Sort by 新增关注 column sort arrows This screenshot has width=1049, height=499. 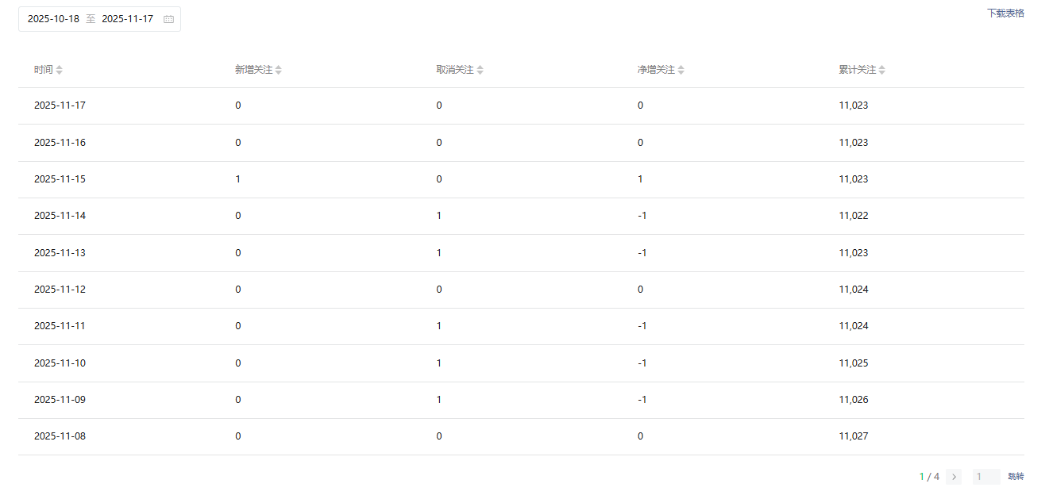click(x=279, y=70)
